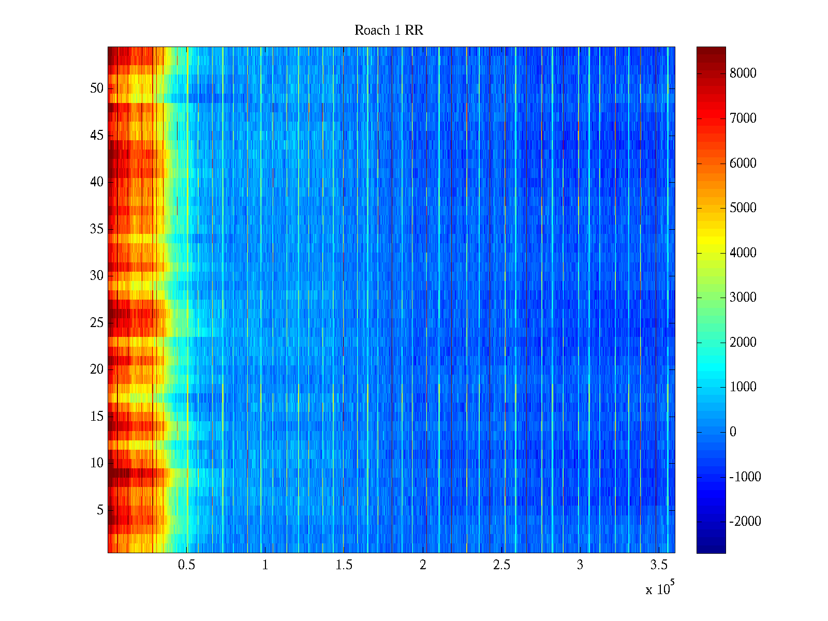The height and width of the screenshot is (621, 828).
Task: Click the colorbar tick label 3000
Action: 743,298
